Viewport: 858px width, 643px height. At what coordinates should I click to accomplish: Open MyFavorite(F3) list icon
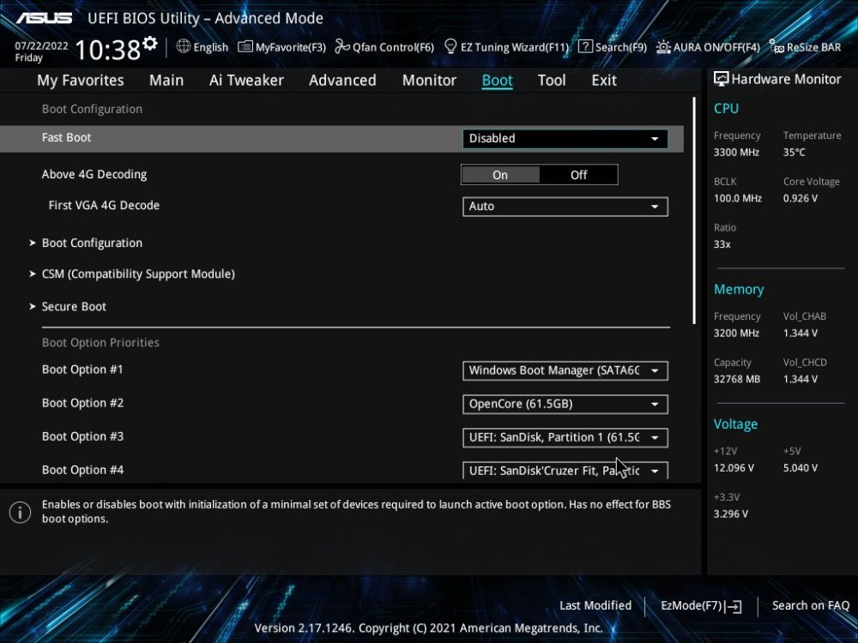[x=245, y=46]
